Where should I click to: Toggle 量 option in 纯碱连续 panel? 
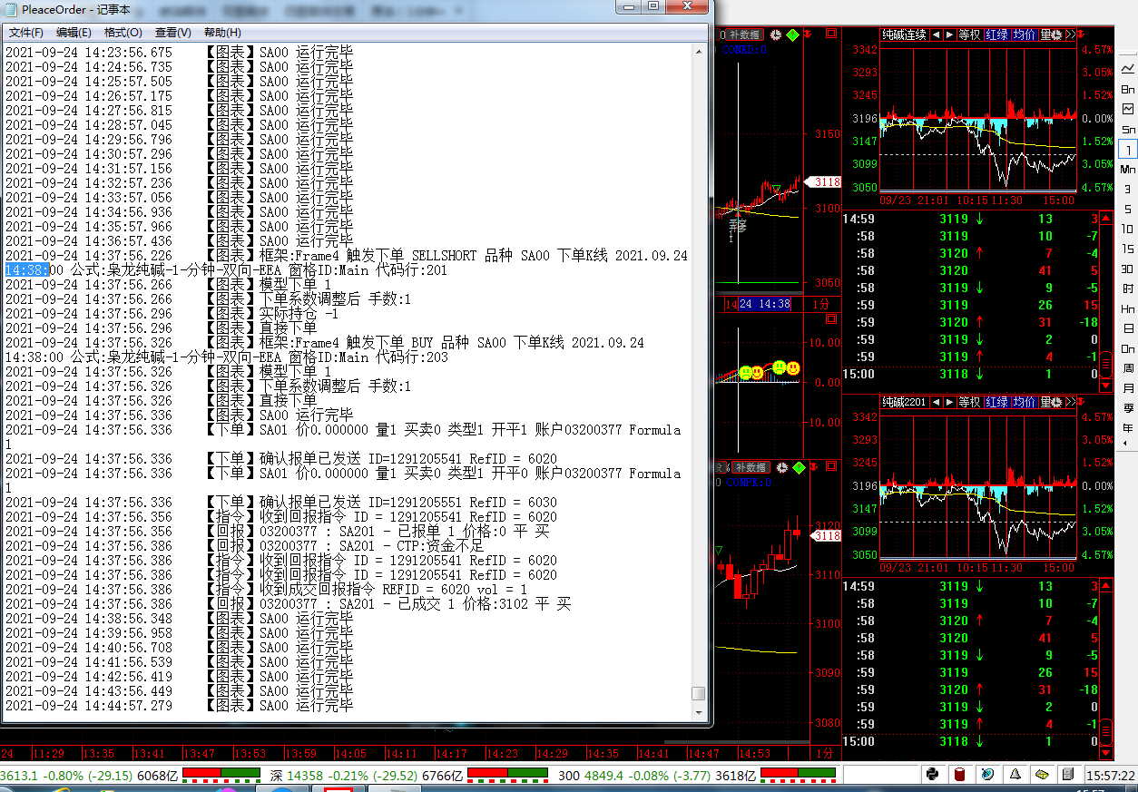coord(1045,34)
